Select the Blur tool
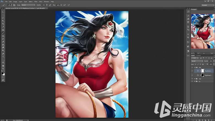The image size is (215, 121). [3, 48]
